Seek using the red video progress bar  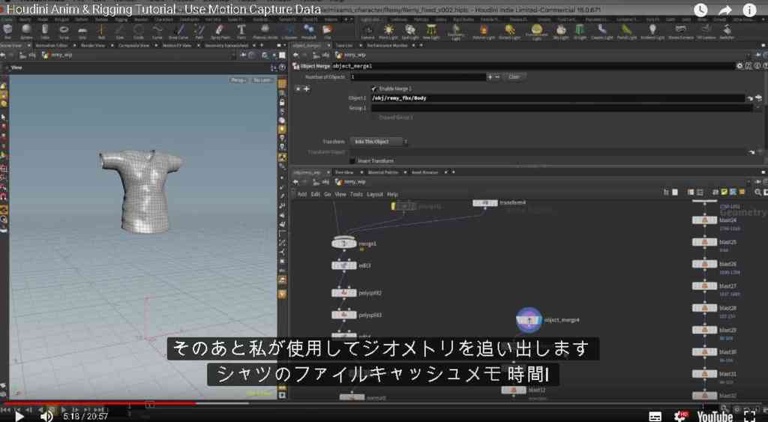tap(100, 404)
